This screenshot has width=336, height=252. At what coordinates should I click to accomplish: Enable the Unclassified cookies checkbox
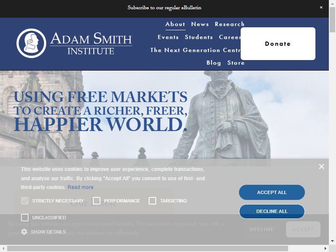point(25,218)
